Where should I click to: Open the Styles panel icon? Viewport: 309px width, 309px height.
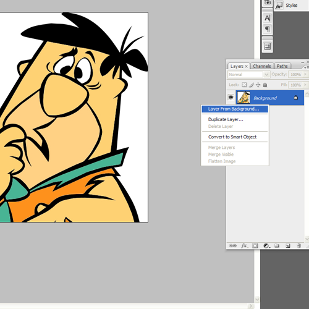pyautogui.click(x=279, y=6)
